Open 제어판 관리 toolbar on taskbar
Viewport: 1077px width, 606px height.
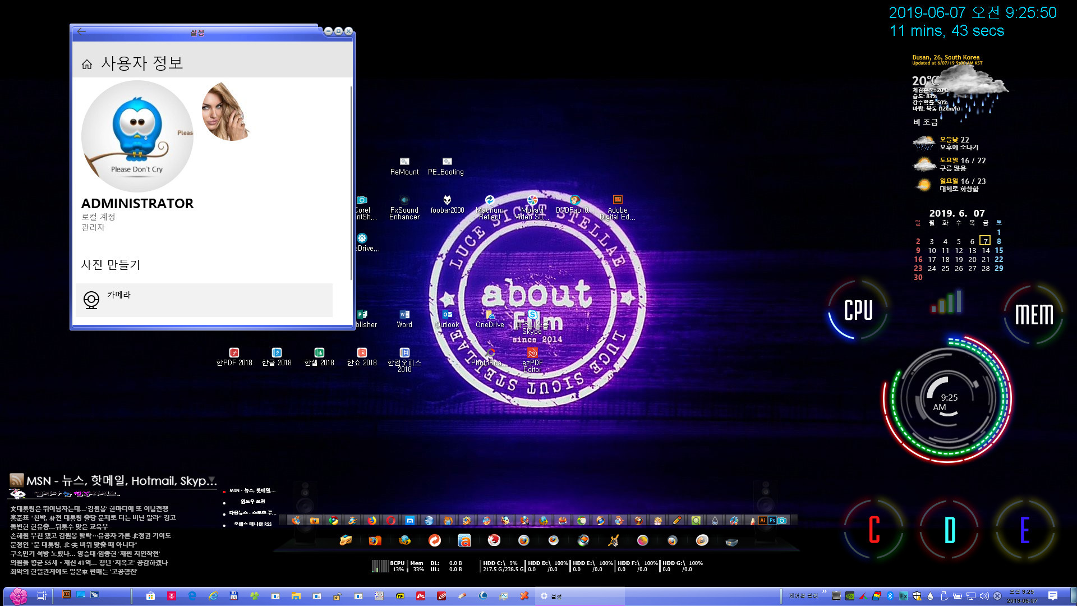803,595
